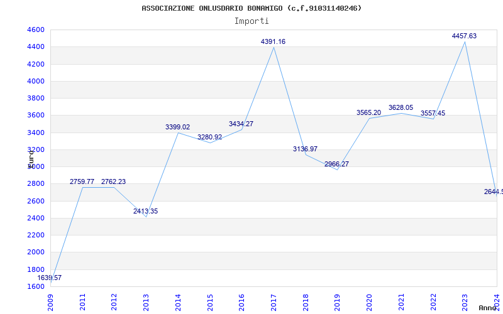The width and height of the screenshot is (503, 314).
Task: Select the data label 3280.92
Action: 210,137
